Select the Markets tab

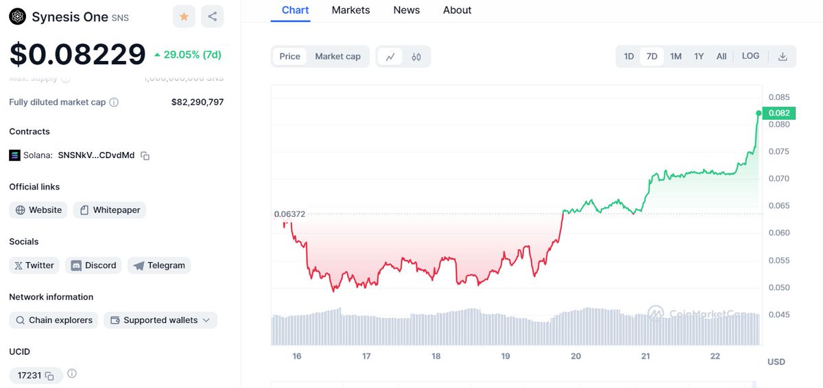click(x=350, y=10)
